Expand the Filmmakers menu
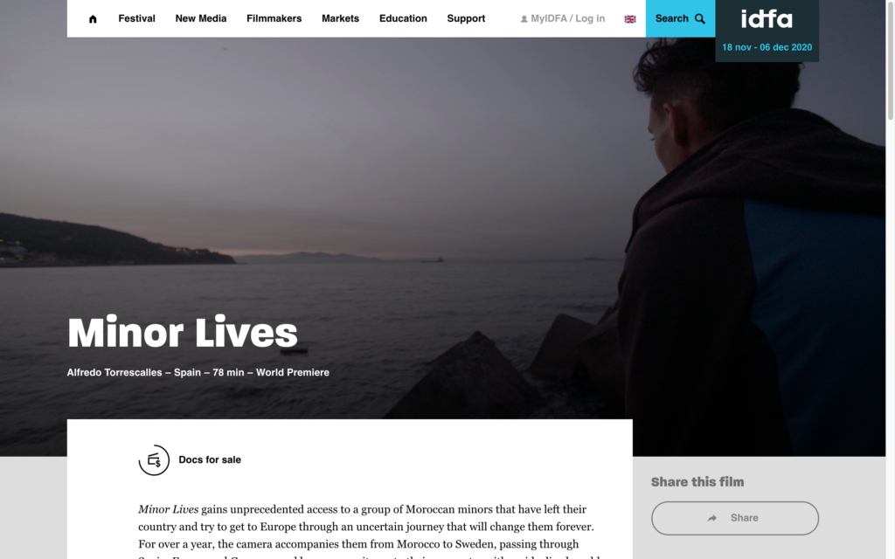Viewport: 895px width, 559px height. (x=274, y=18)
